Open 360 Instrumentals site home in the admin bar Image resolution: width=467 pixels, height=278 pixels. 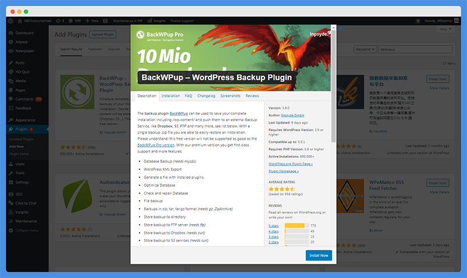pos(34,21)
